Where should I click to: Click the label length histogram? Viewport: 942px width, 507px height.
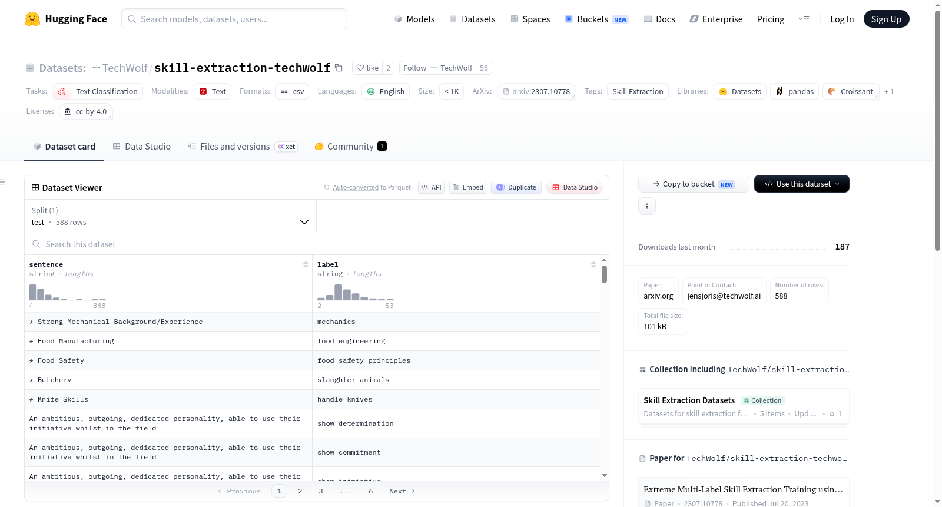[356, 292]
